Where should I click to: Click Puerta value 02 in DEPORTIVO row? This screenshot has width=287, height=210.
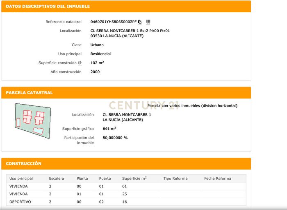coord(101,202)
